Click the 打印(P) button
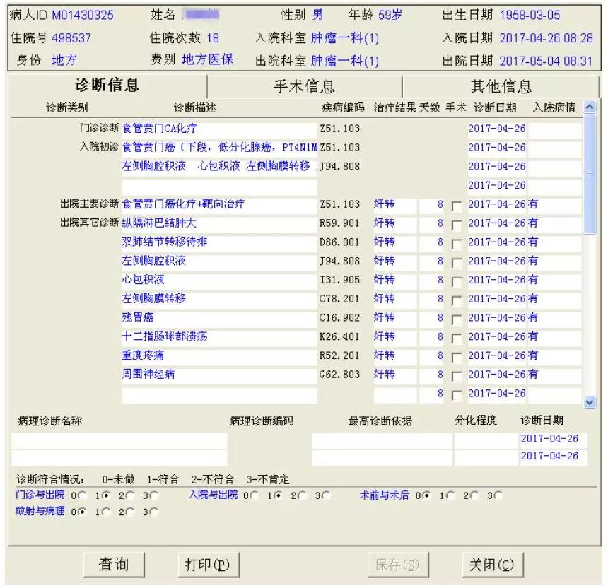 click(x=207, y=565)
